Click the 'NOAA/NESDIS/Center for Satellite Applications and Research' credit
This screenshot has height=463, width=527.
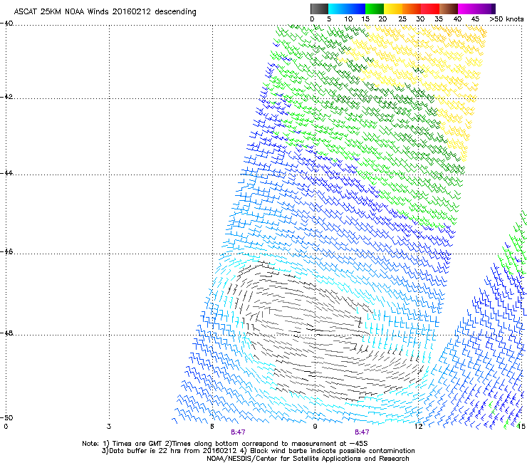(x=308, y=459)
